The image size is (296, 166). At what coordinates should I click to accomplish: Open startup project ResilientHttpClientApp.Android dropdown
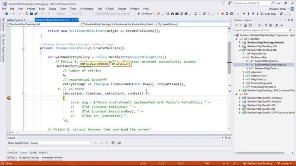click(x=115, y=14)
